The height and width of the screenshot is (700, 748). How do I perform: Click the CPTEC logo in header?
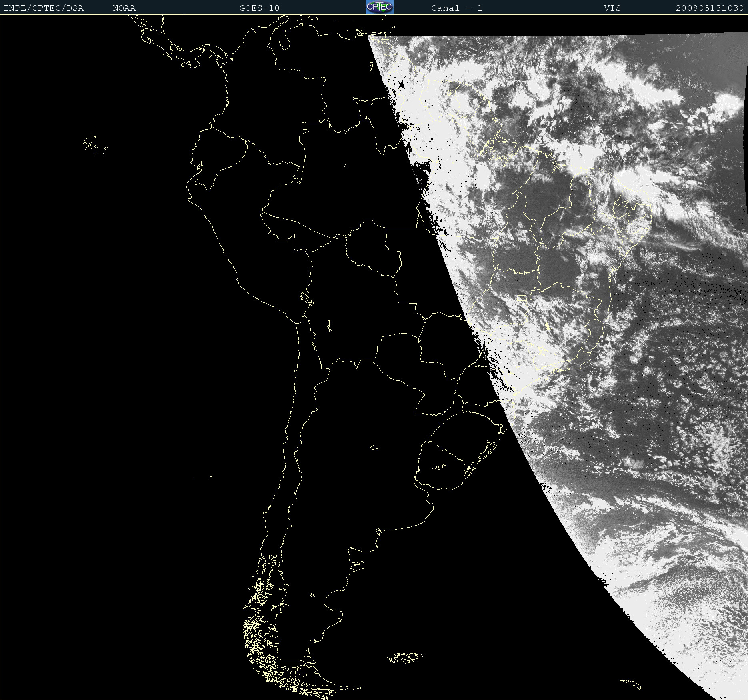tap(380, 7)
